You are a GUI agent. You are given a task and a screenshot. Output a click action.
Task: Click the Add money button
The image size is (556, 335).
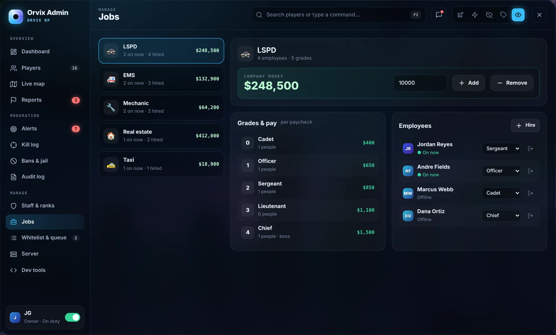[x=469, y=83]
